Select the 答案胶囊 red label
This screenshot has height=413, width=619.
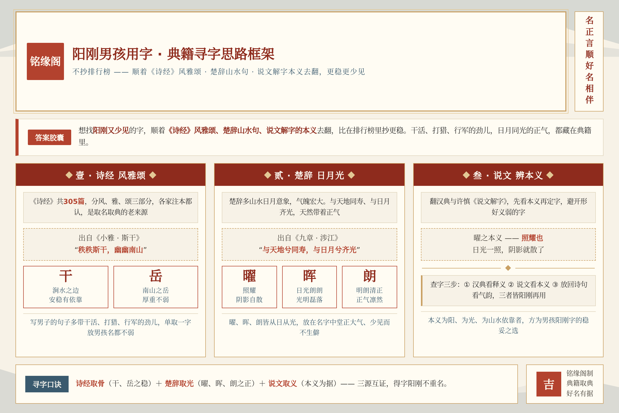click(50, 137)
